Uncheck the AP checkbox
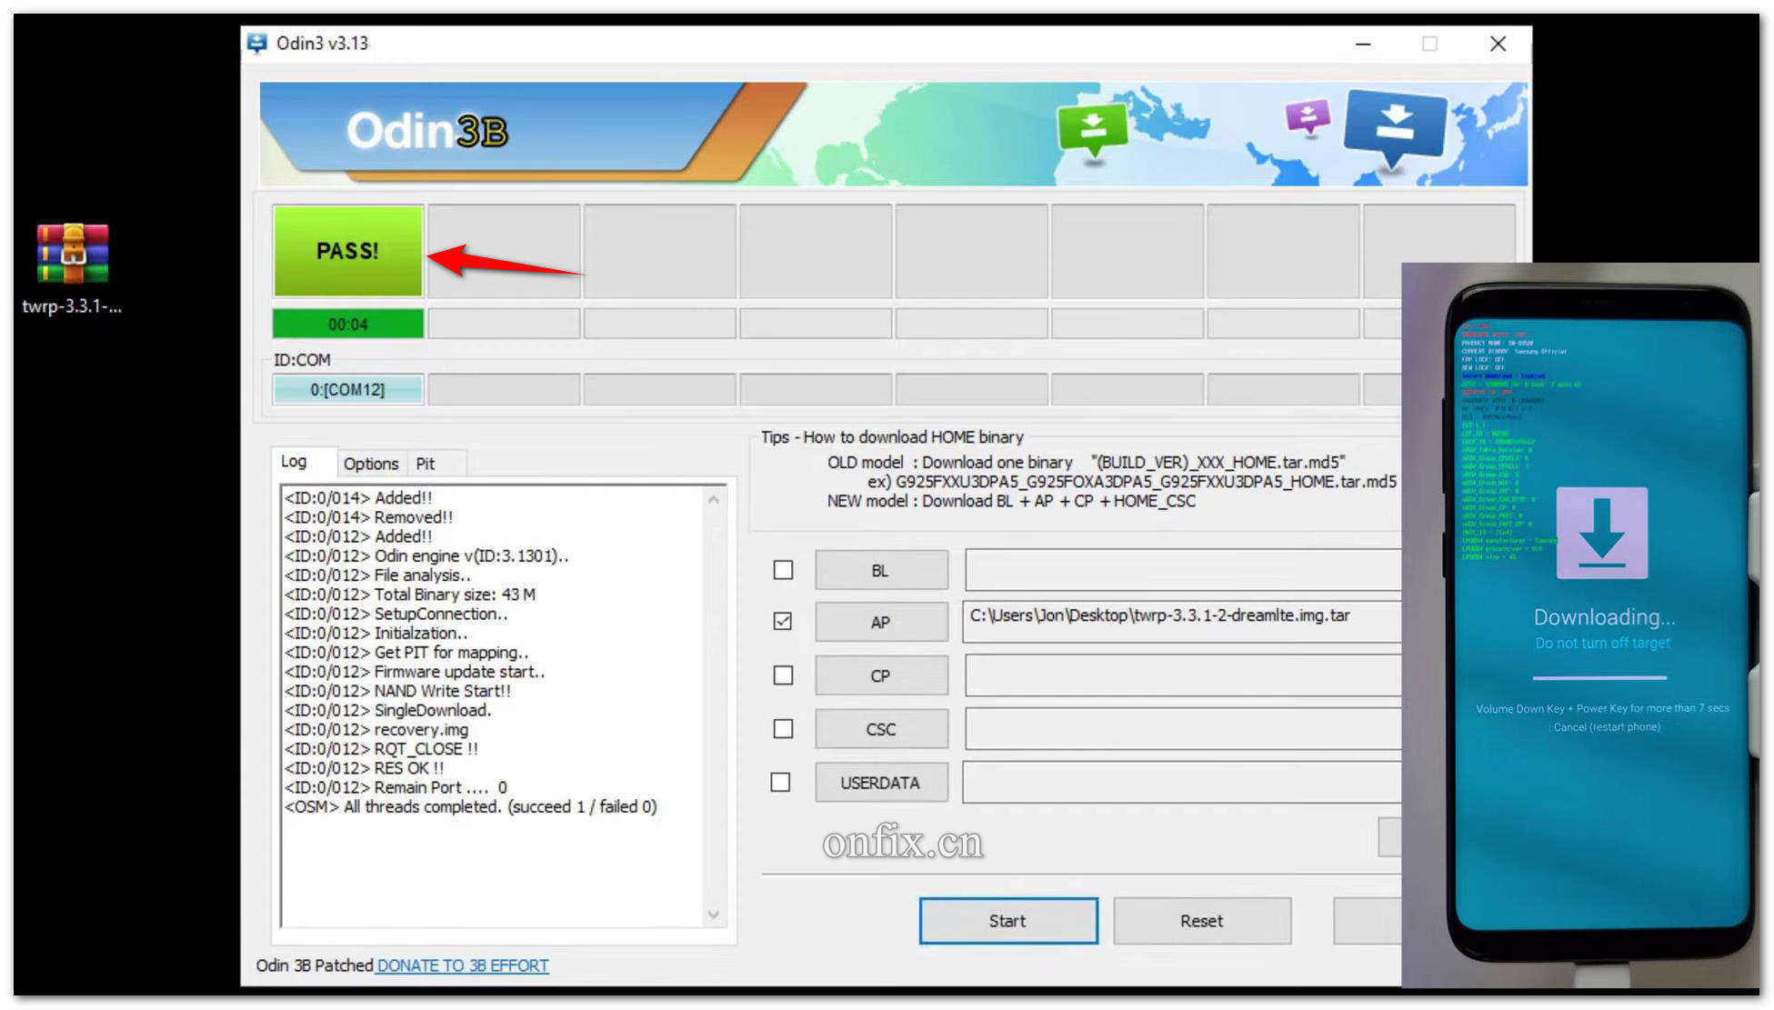This screenshot has height=1010, width=1774. (x=783, y=622)
